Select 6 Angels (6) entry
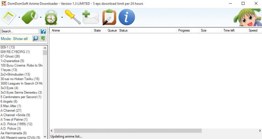Viewport: 262px width, 139px height. pos(21,101)
